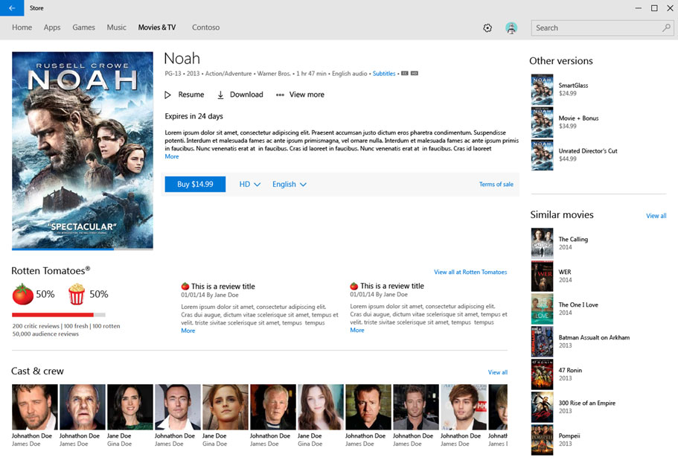Click the 'Other versions' heading
This screenshot has width=678, height=466.
pos(561,61)
